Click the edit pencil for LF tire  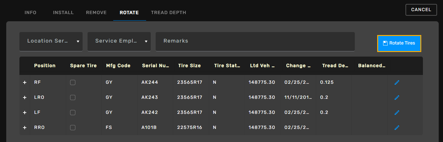pyautogui.click(x=397, y=113)
